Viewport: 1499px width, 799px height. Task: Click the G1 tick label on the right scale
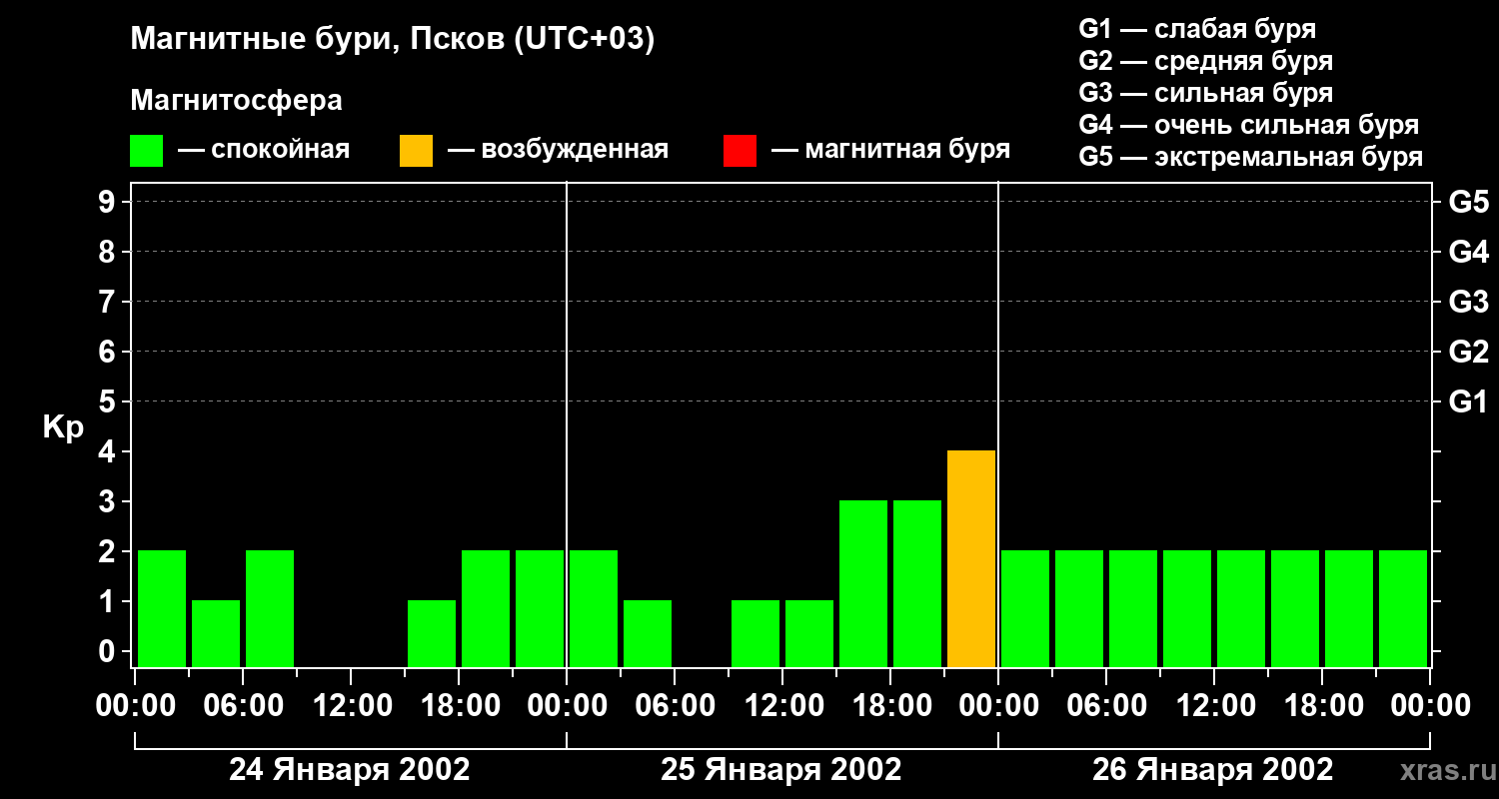point(1468,401)
